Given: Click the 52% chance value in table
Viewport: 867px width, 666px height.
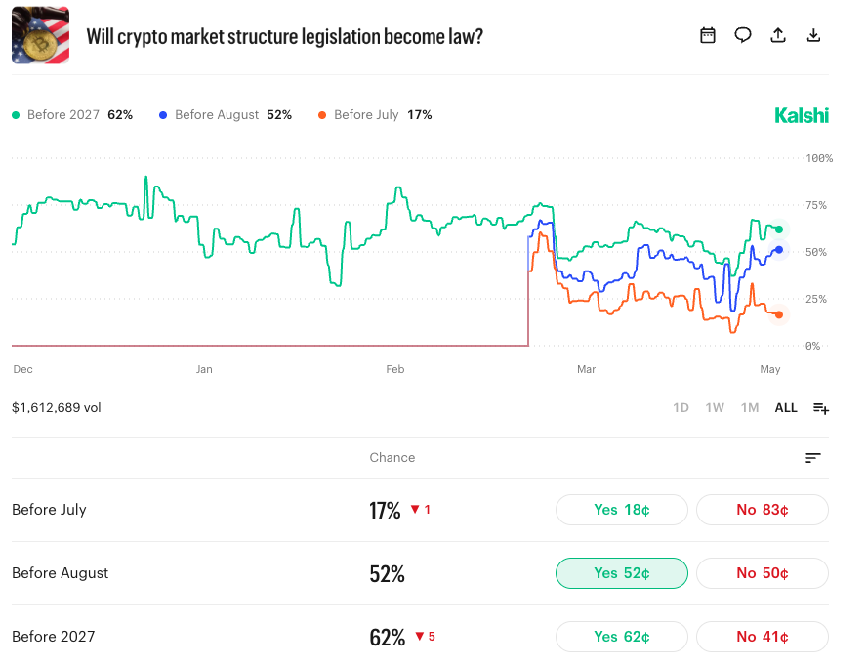Looking at the screenshot, I should pyautogui.click(x=387, y=573).
